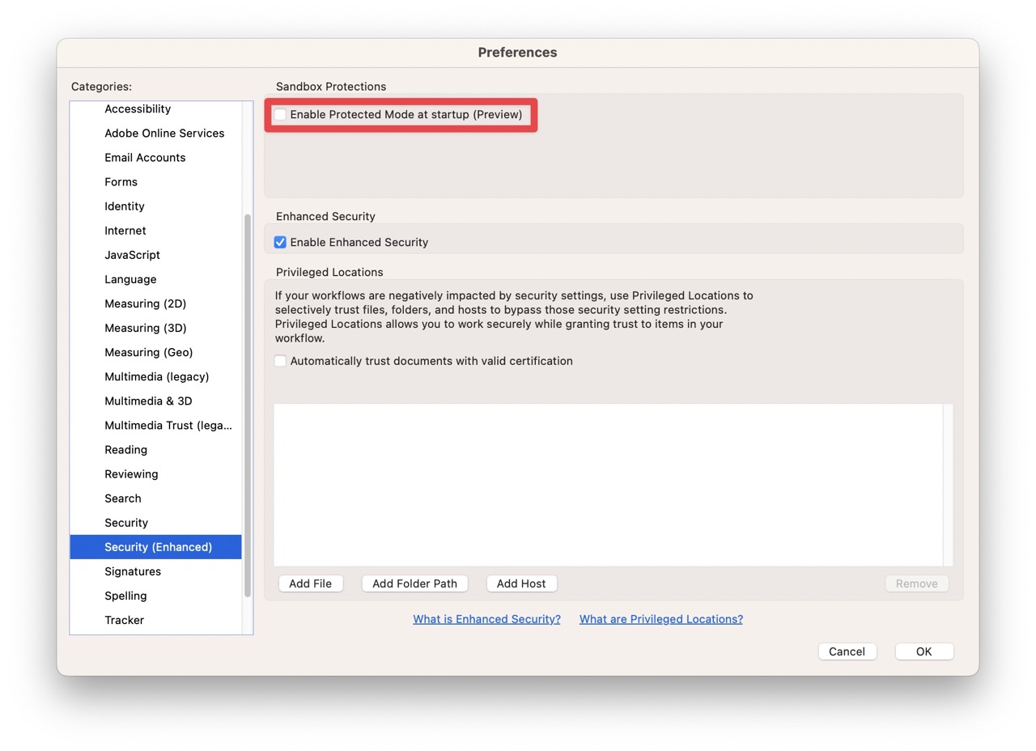Open Email Accounts preferences
This screenshot has height=751, width=1036.
[145, 157]
